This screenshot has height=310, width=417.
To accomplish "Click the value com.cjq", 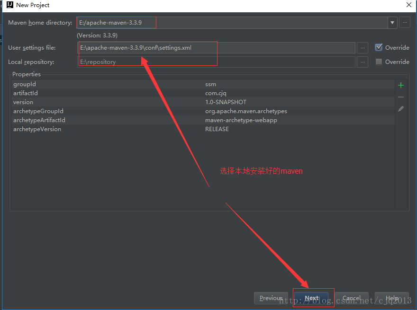I will [216, 93].
